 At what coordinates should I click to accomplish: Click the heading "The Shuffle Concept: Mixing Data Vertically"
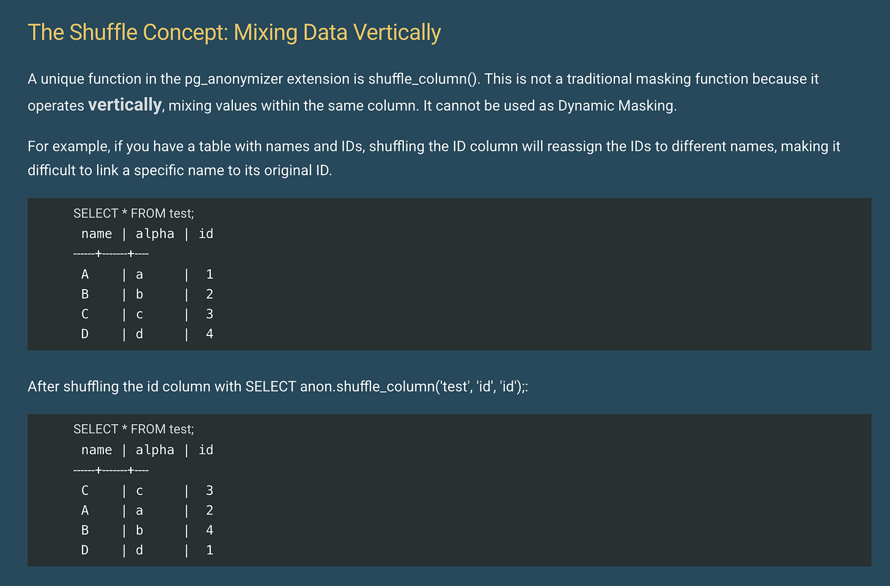pos(234,32)
